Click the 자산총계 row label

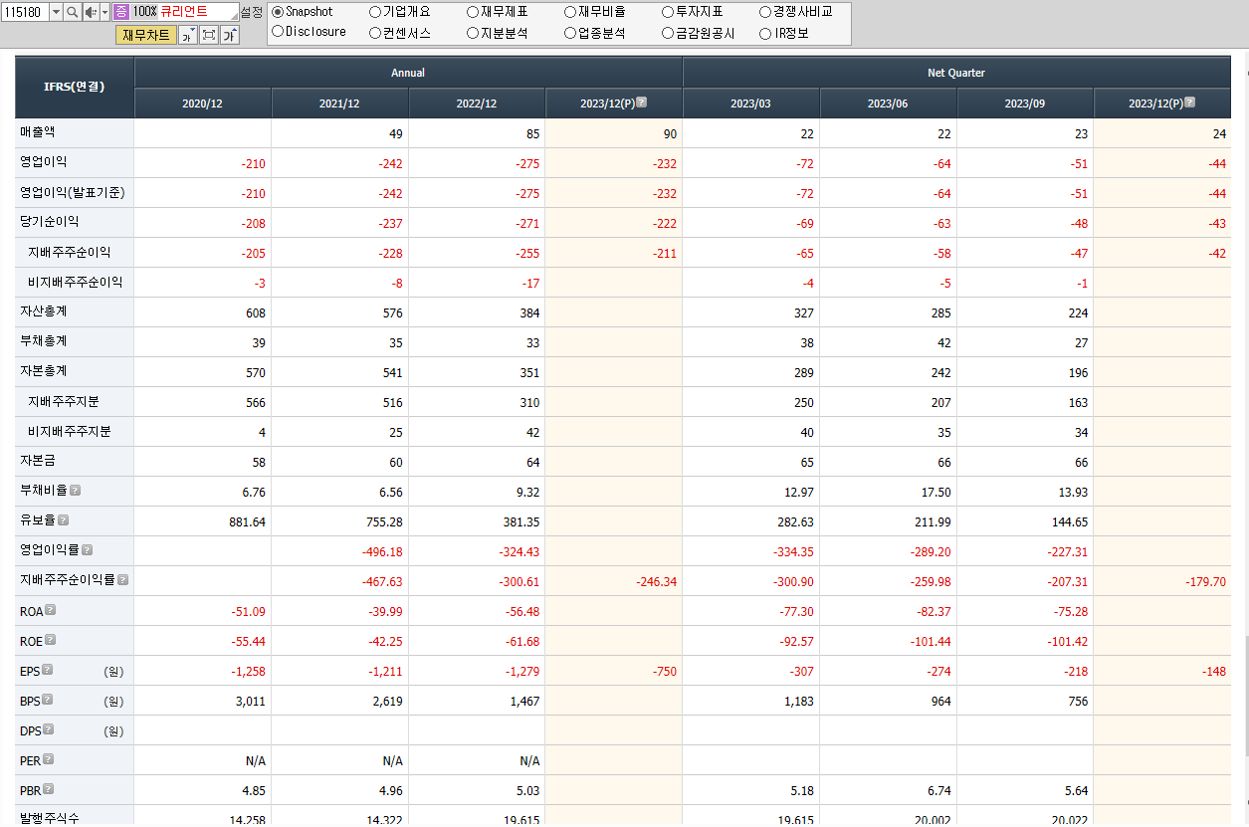coord(44,310)
